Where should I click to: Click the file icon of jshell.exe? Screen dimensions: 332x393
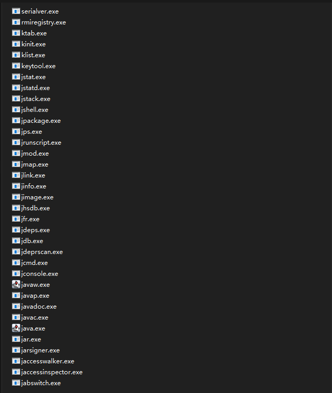point(16,109)
